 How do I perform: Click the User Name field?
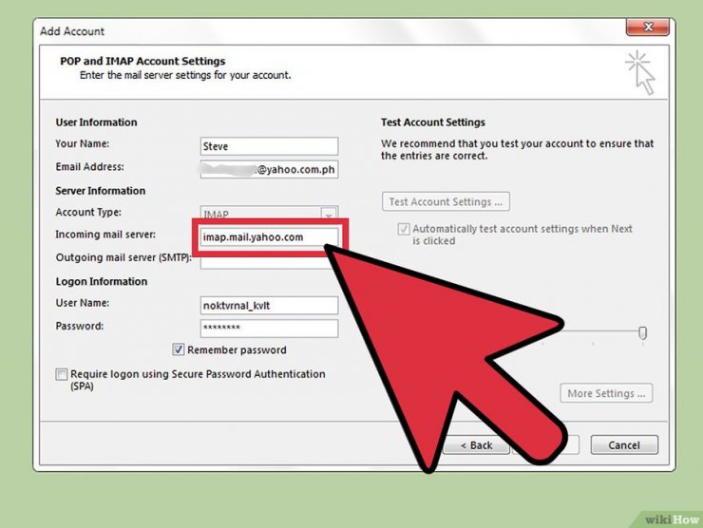click(269, 305)
